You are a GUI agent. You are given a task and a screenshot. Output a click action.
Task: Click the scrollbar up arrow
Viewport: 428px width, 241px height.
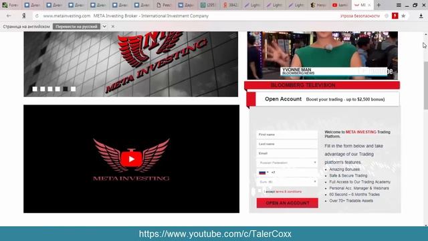point(425,34)
